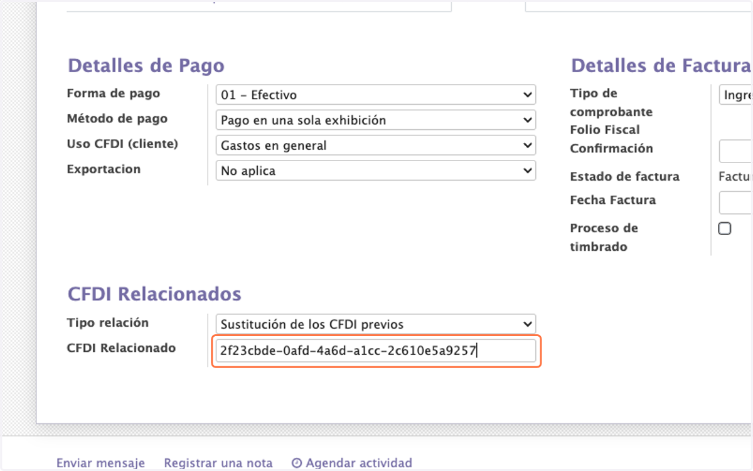Click the CFDI Relacionados heading
Viewport: 753px width, 471px height.
click(154, 294)
